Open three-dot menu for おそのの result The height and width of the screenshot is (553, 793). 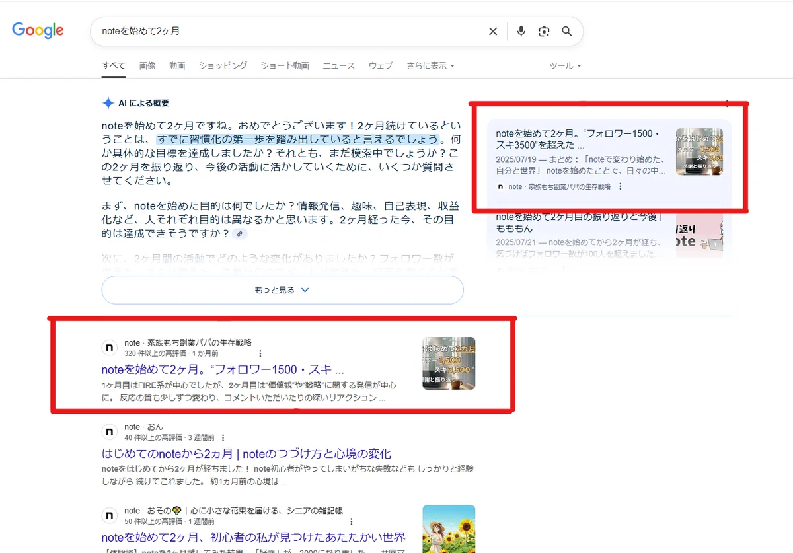point(351,521)
